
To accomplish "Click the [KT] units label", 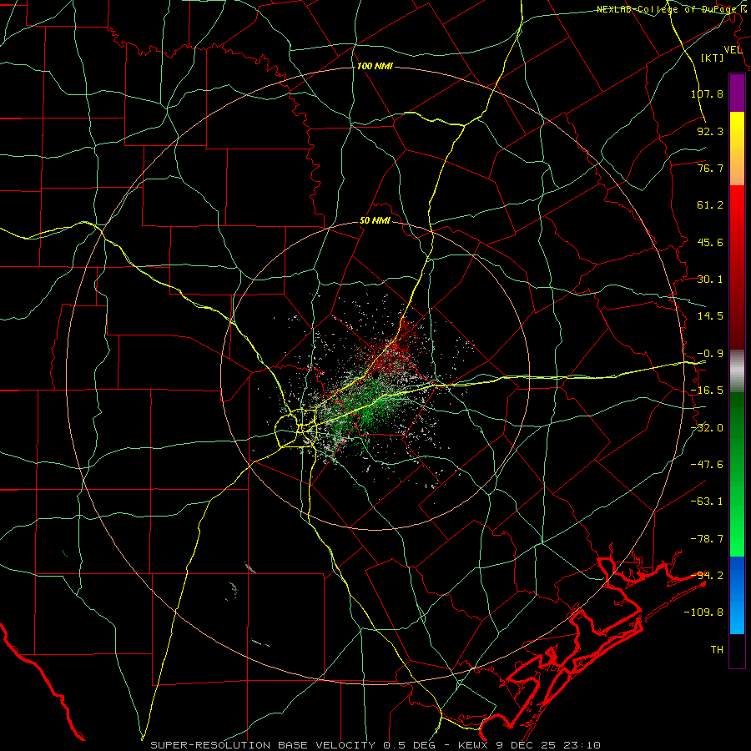I will click(713, 58).
